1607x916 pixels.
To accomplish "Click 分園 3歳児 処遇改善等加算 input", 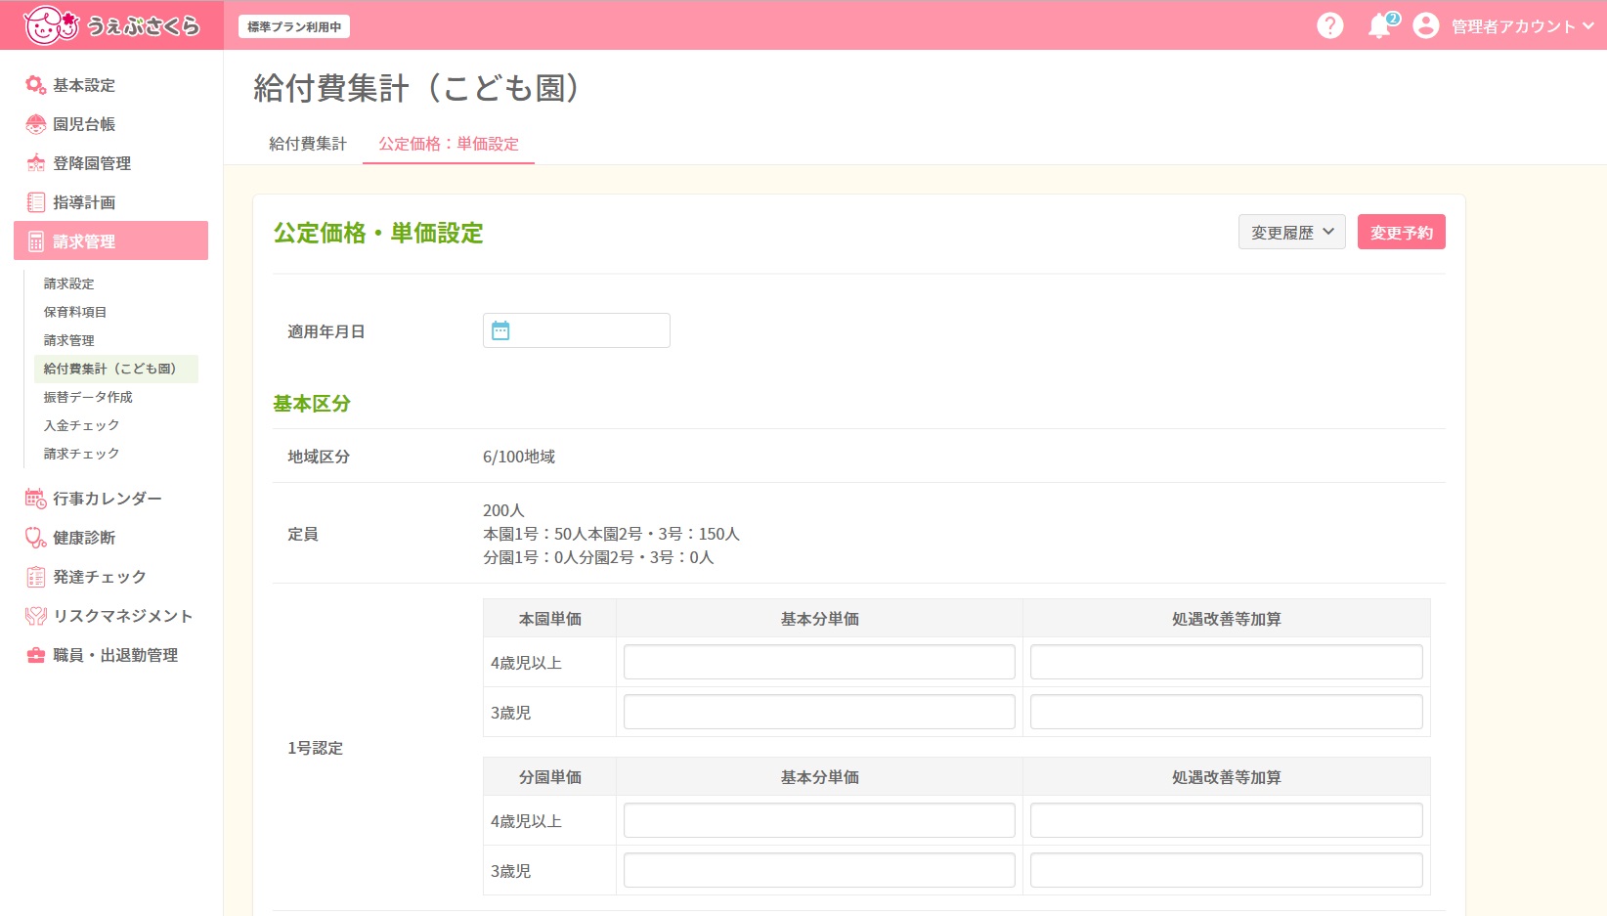I will 1226,870.
